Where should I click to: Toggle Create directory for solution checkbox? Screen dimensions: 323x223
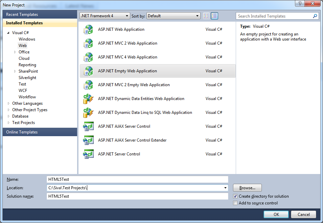pyautogui.click(x=235, y=196)
